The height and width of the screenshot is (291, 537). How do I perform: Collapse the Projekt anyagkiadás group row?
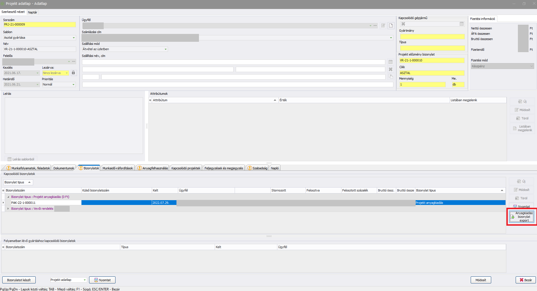(8, 197)
